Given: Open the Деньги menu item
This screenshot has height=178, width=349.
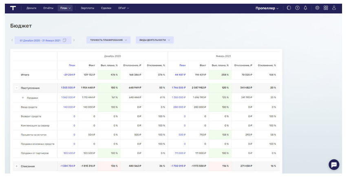Looking at the screenshot, I should pyautogui.click(x=31, y=8).
